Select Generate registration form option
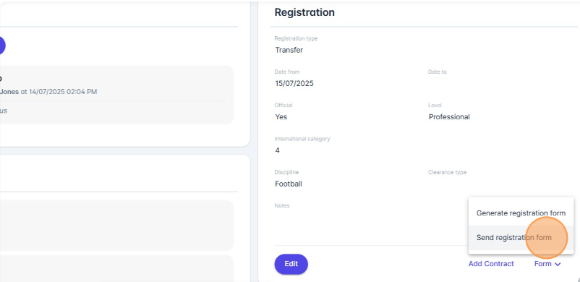Image resolution: width=580 pixels, height=282 pixels. tap(521, 213)
